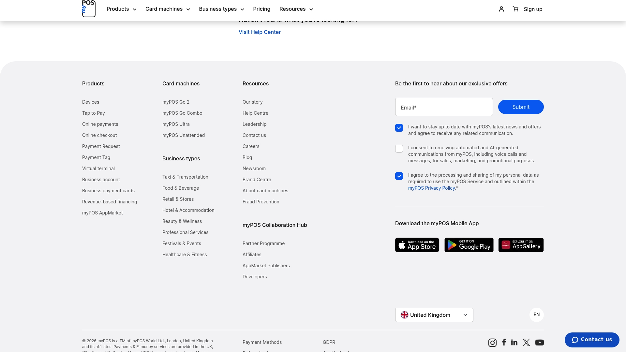Open myPOS Go Combo link
626x352 pixels.
182,113
